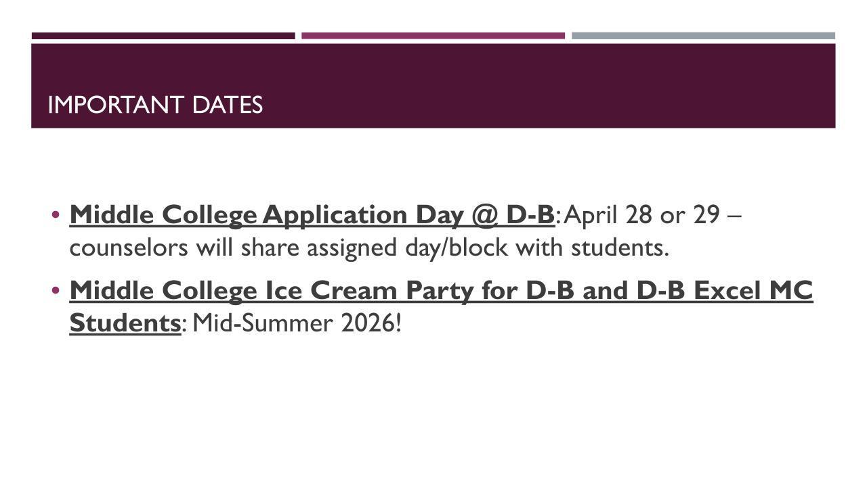Click the word 'students.' ending the first bullet
Viewport: 867px width, 487px height.
point(620,248)
